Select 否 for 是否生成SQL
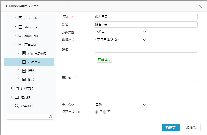 point(105,112)
